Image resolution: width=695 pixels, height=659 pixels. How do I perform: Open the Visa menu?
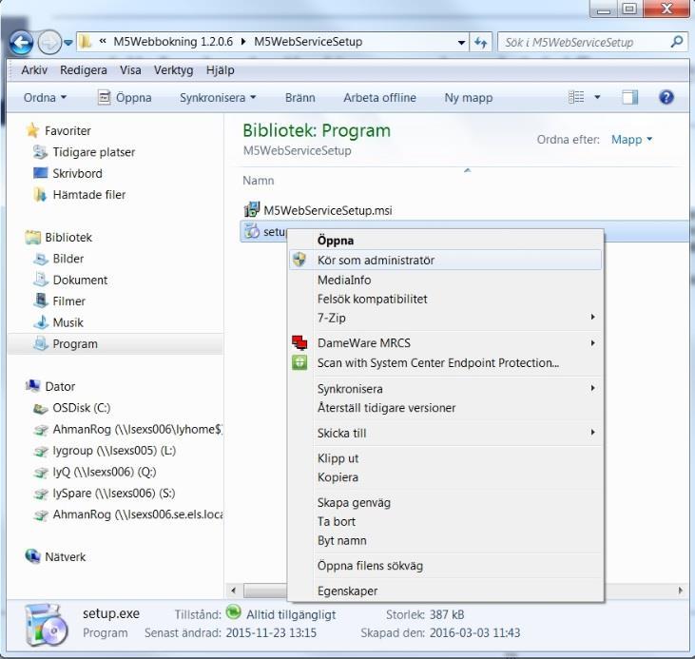coord(130,70)
